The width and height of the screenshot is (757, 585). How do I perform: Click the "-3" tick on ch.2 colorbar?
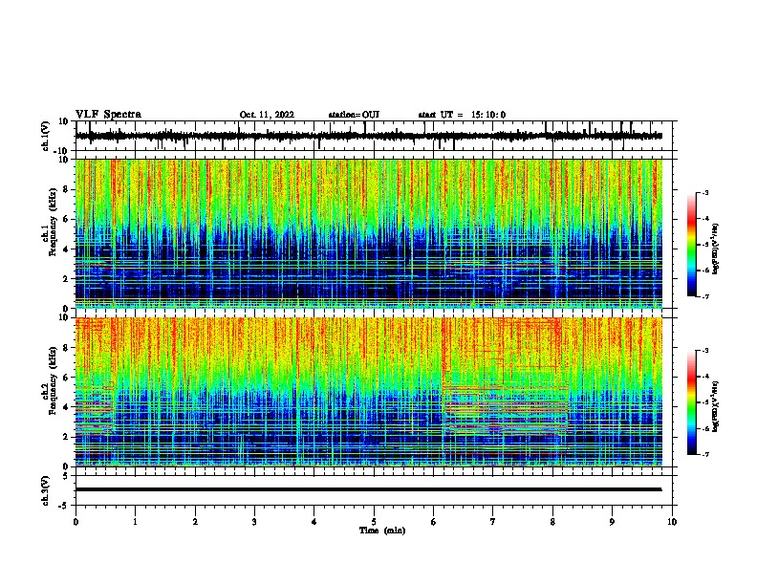point(705,351)
